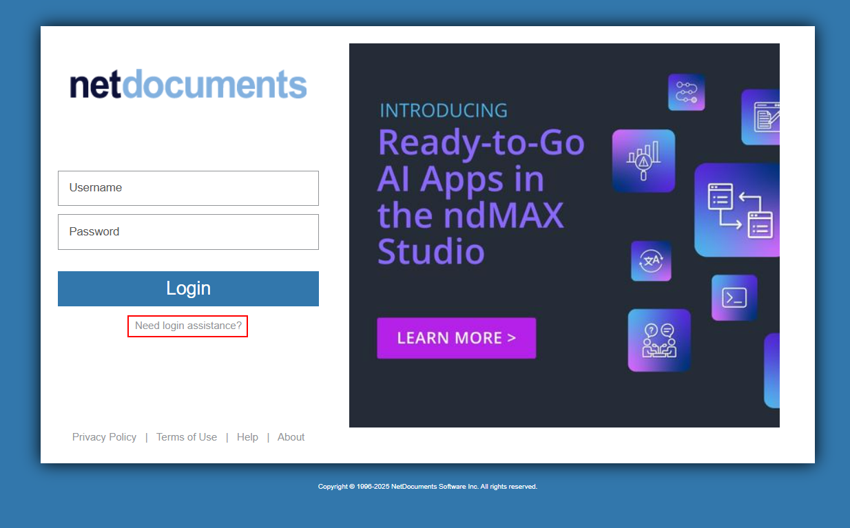Click the INTRODUCING banner text
The image size is (850, 528).
444,110
